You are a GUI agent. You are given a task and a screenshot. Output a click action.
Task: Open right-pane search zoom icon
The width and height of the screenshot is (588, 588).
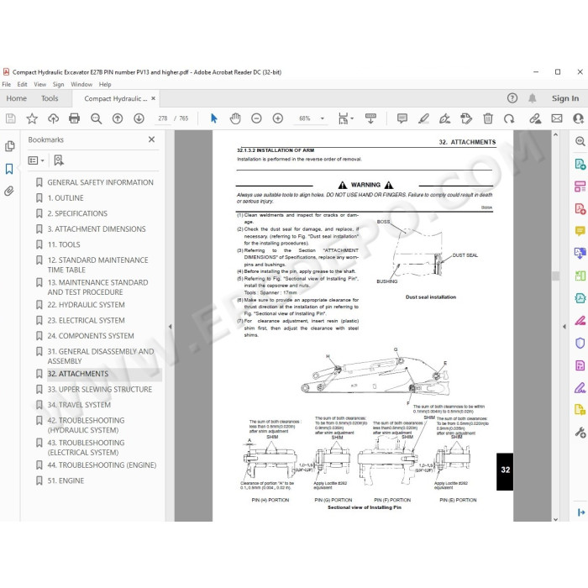tap(580, 141)
